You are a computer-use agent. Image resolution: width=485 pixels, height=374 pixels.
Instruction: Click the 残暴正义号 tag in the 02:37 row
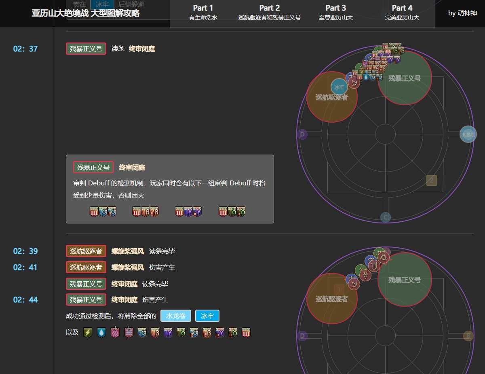(86, 49)
